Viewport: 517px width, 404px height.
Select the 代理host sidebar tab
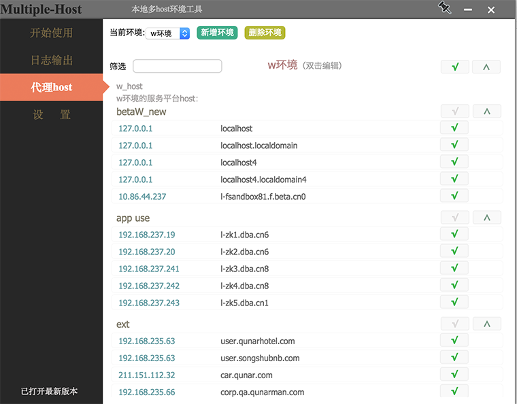click(x=52, y=87)
